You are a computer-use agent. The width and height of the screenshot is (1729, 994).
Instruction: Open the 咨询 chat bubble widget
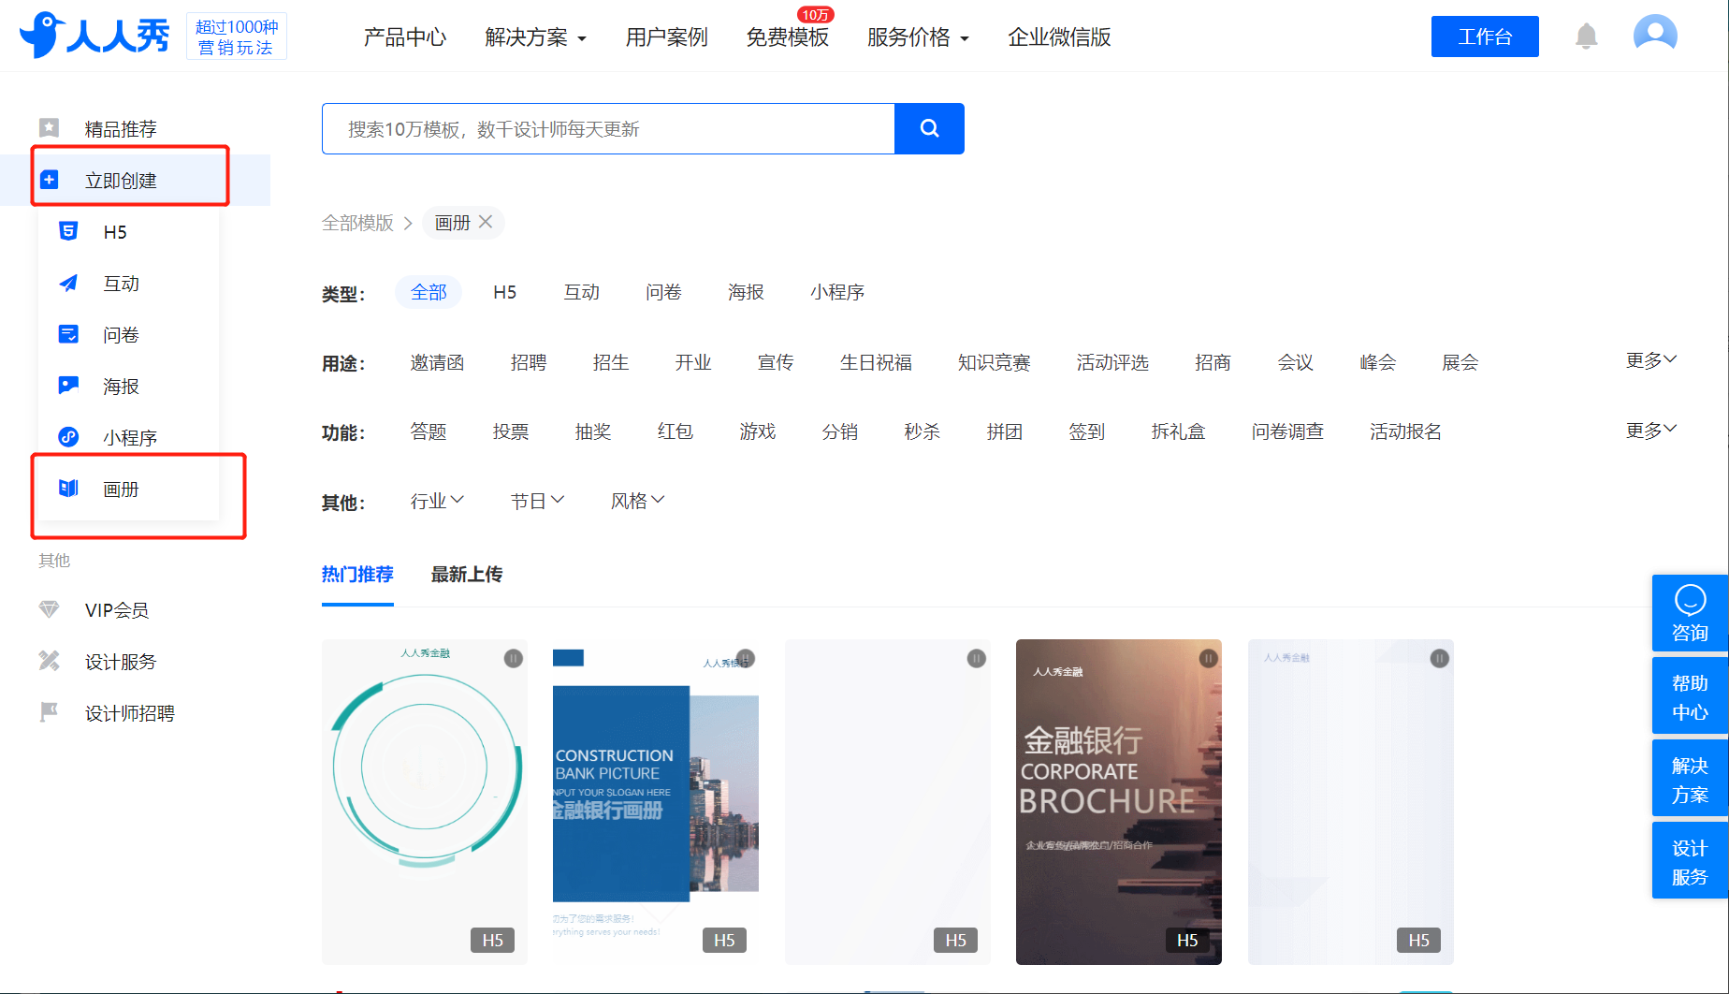[x=1690, y=613]
